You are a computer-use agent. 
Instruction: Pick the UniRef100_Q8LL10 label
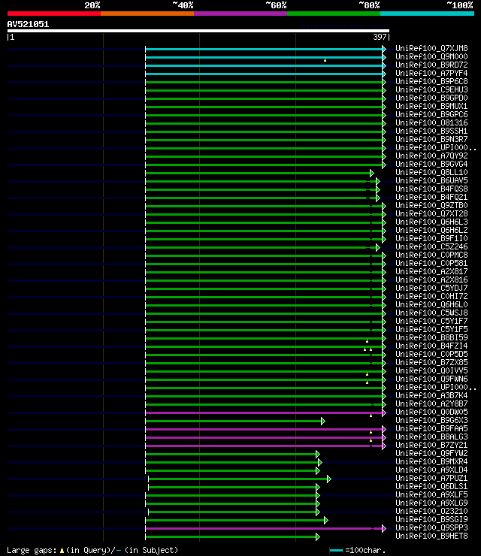(x=431, y=172)
